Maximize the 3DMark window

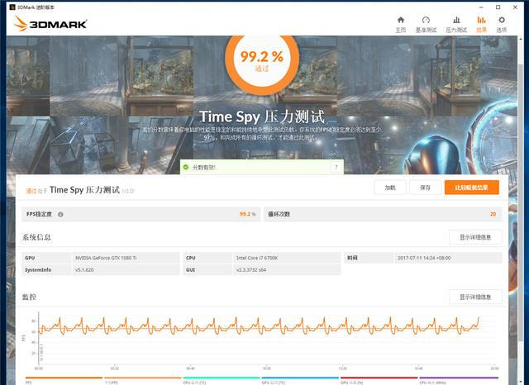click(x=498, y=7)
